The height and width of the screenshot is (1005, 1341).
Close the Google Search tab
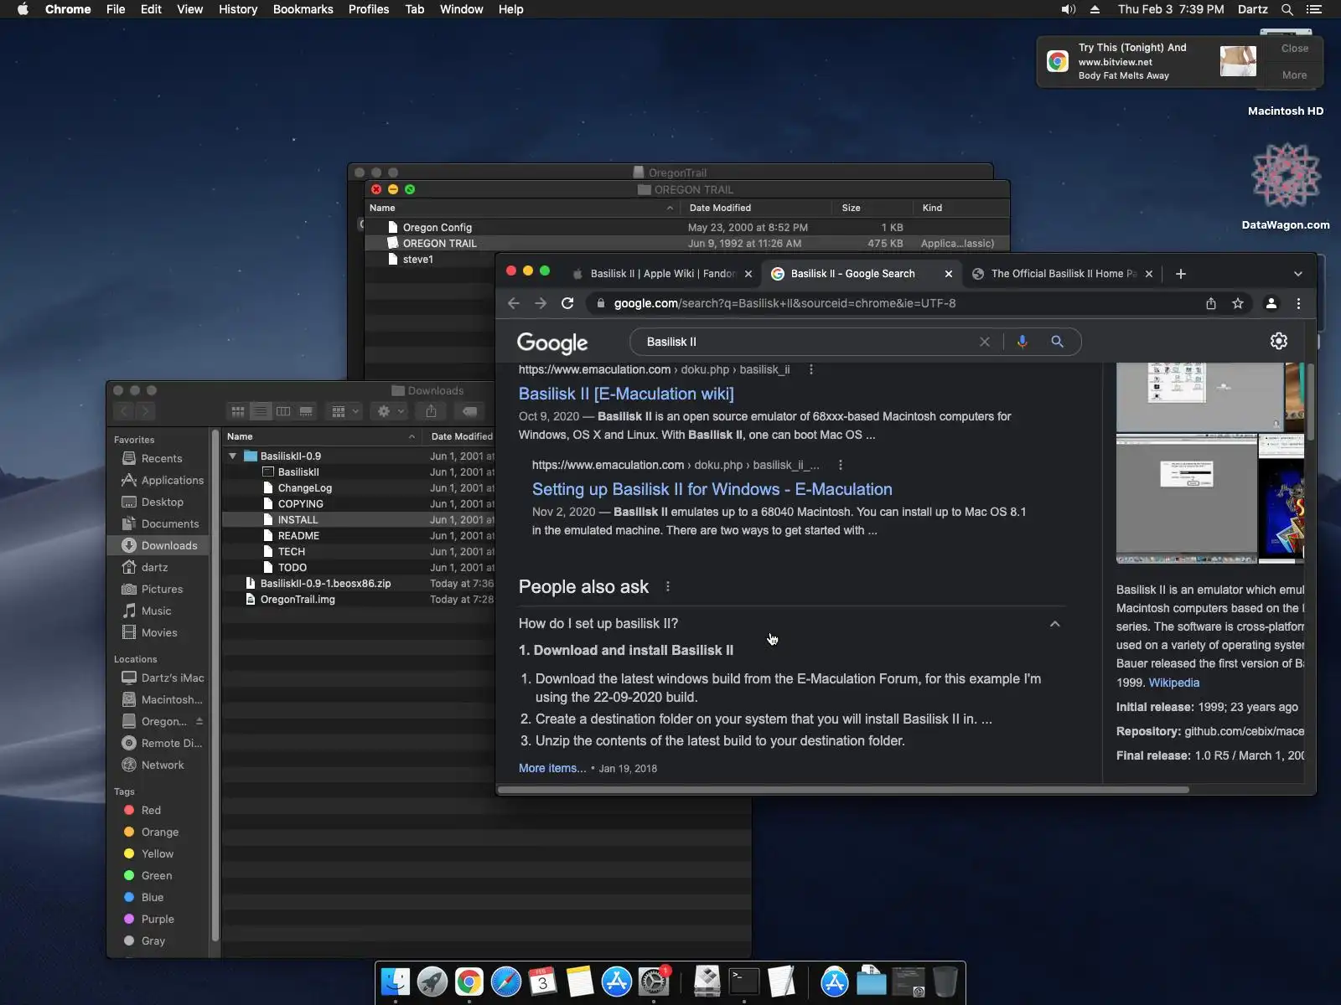pos(949,274)
